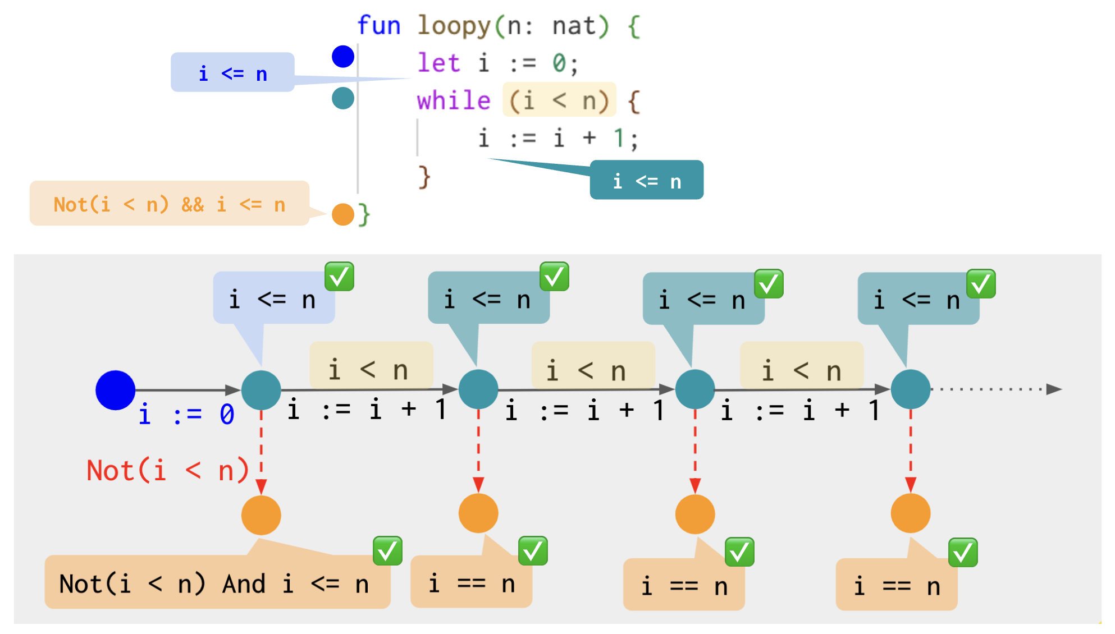The height and width of the screenshot is (634, 1115).
Task: Click the highlighted (i < n) loop condition
Action: pos(559,100)
